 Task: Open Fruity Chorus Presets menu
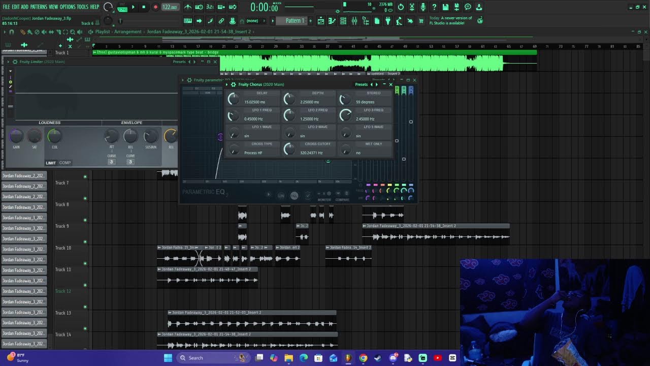pos(361,84)
